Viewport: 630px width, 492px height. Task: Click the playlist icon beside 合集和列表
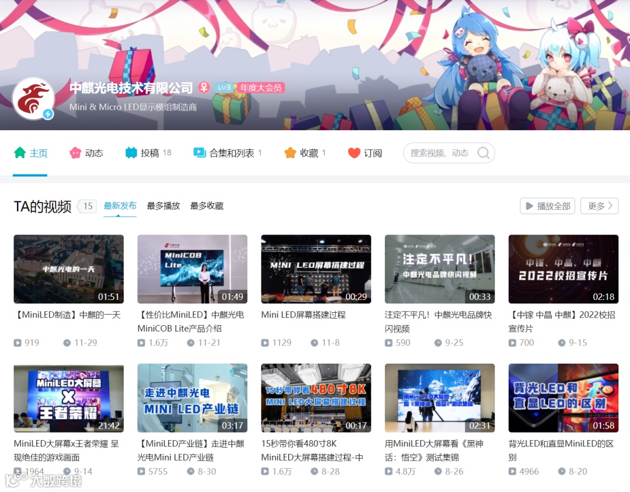coord(199,153)
